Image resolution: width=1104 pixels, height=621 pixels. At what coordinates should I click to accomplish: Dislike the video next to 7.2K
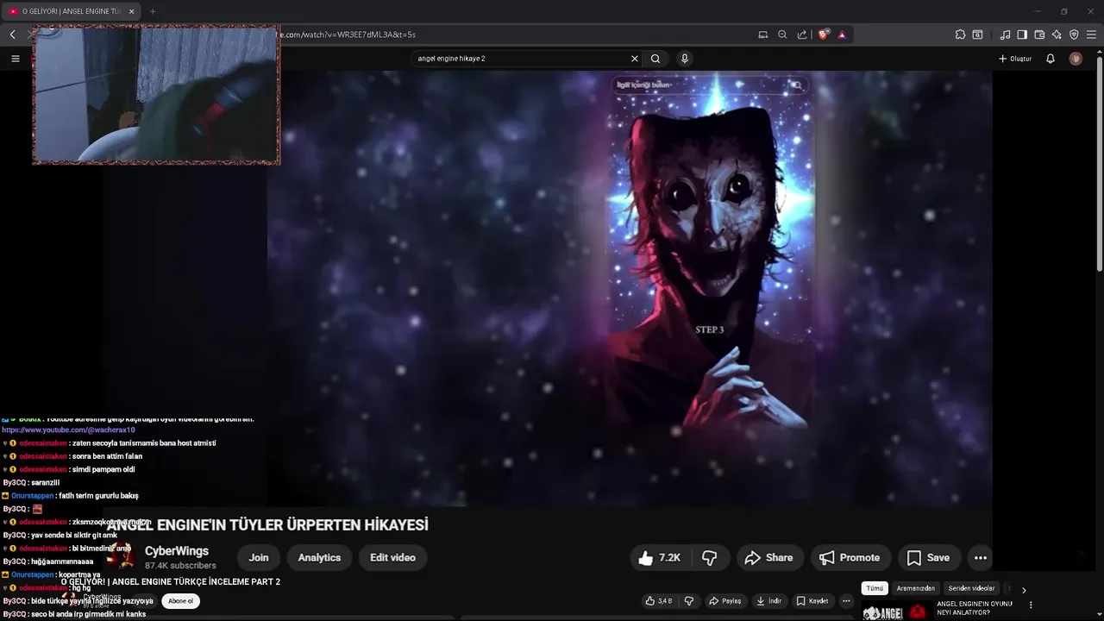tap(710, 558)
